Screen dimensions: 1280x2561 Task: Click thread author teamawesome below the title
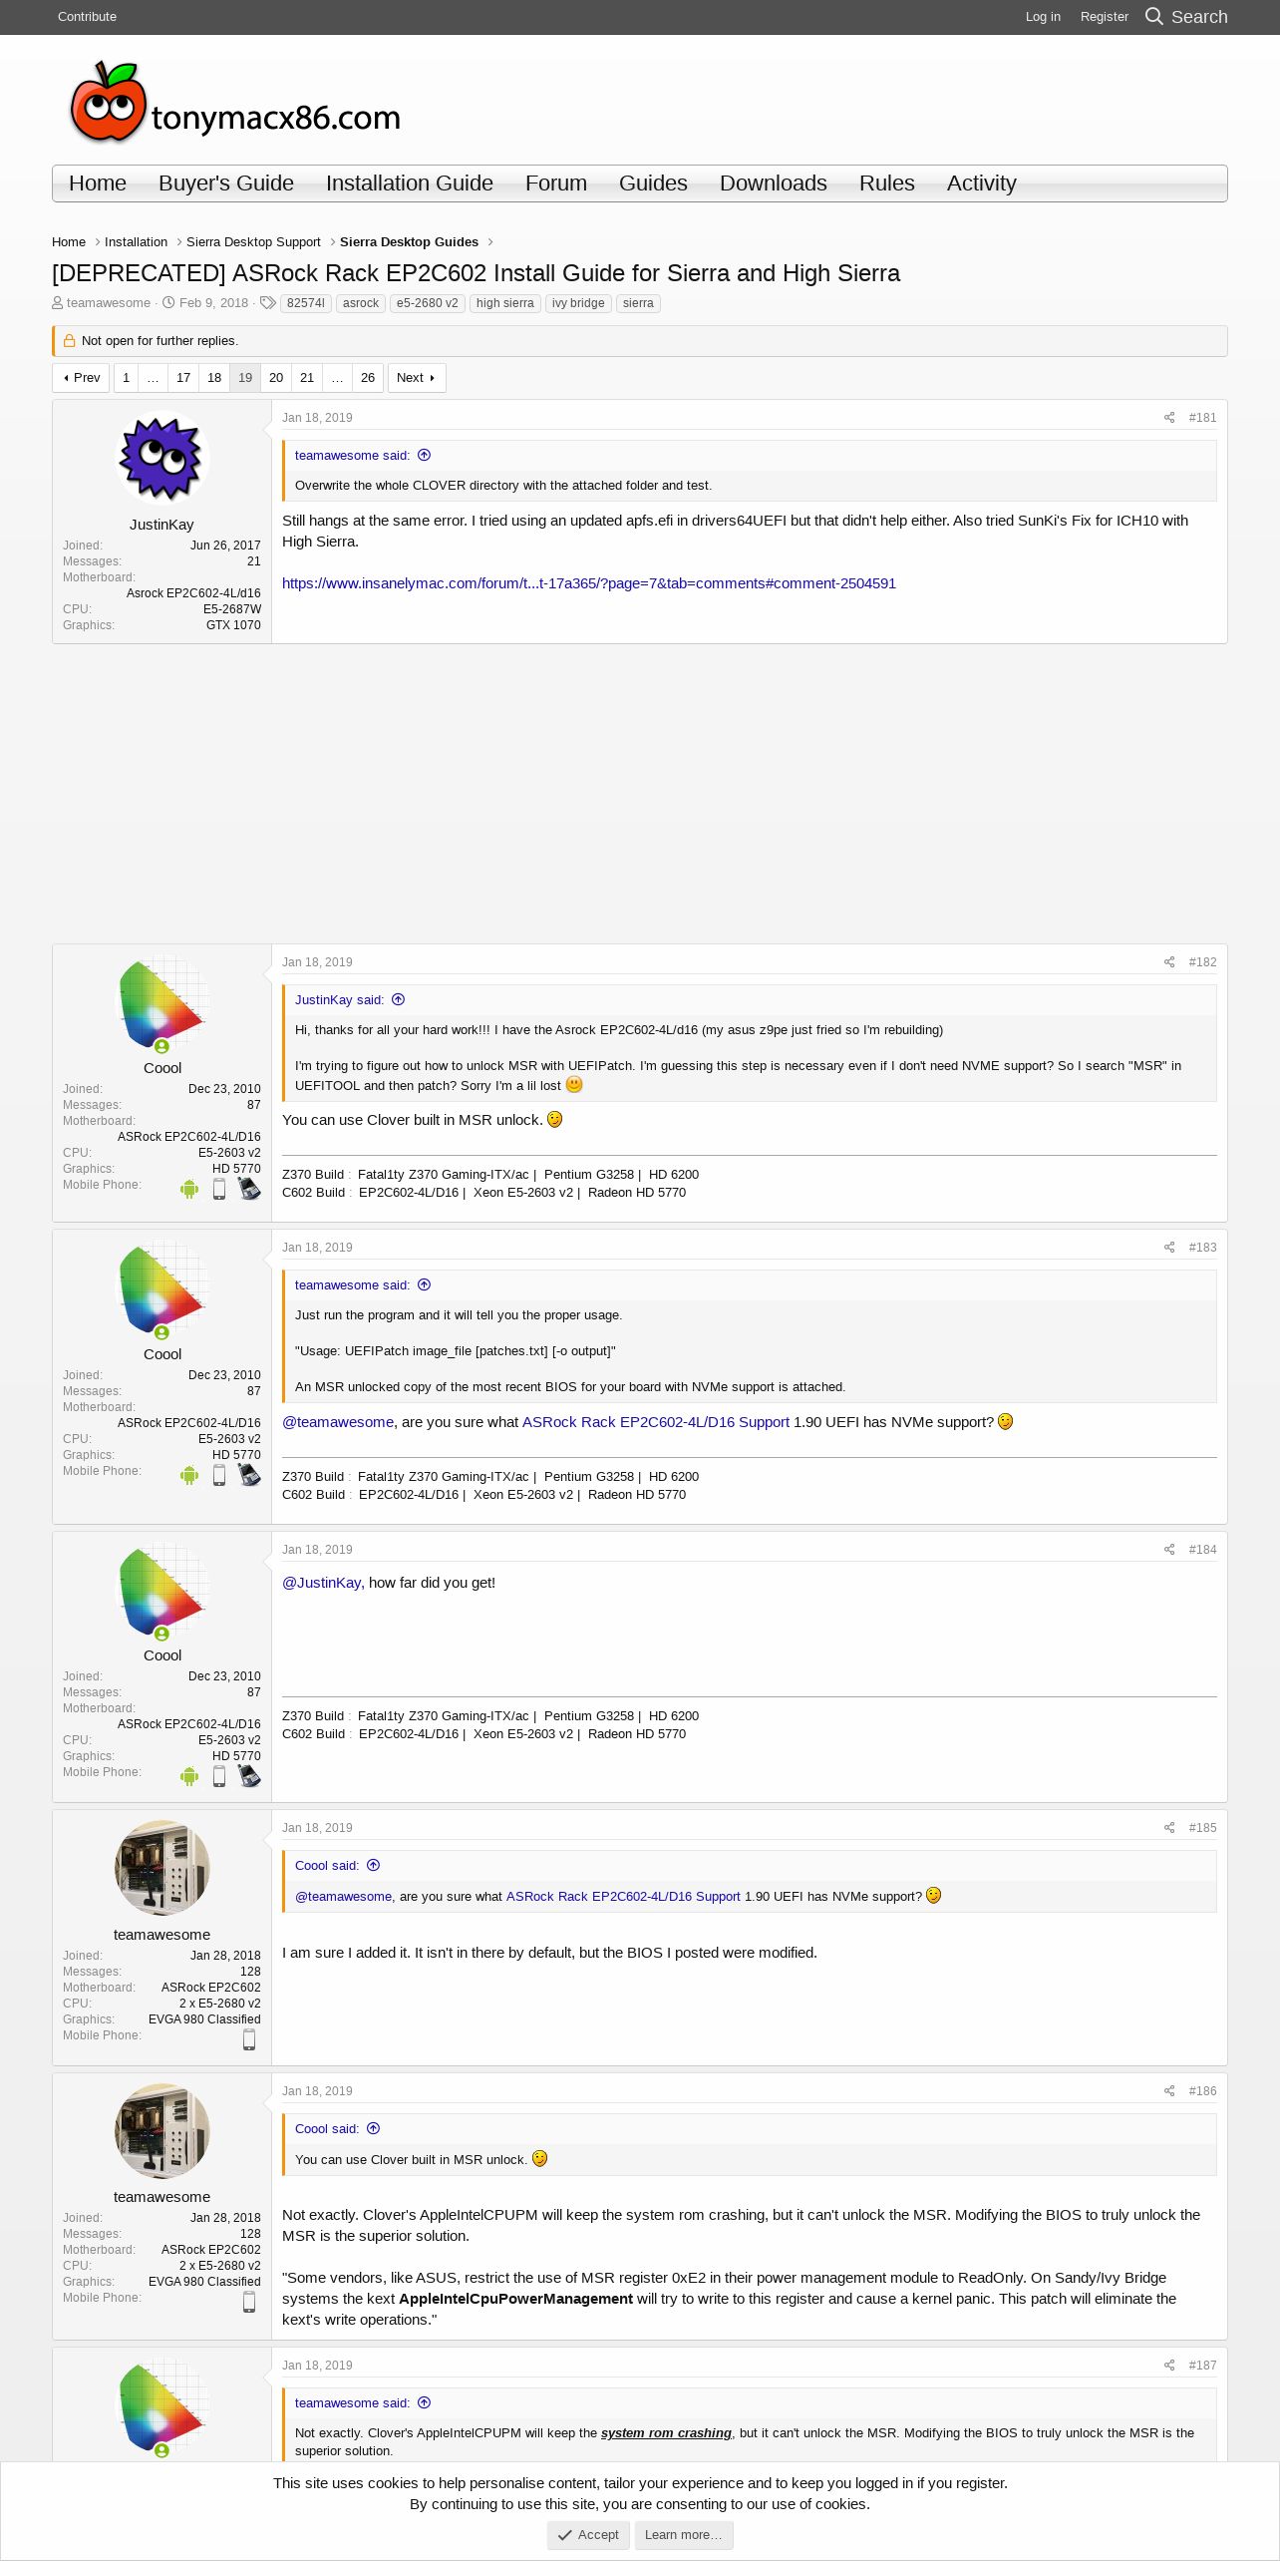(109, 303)
